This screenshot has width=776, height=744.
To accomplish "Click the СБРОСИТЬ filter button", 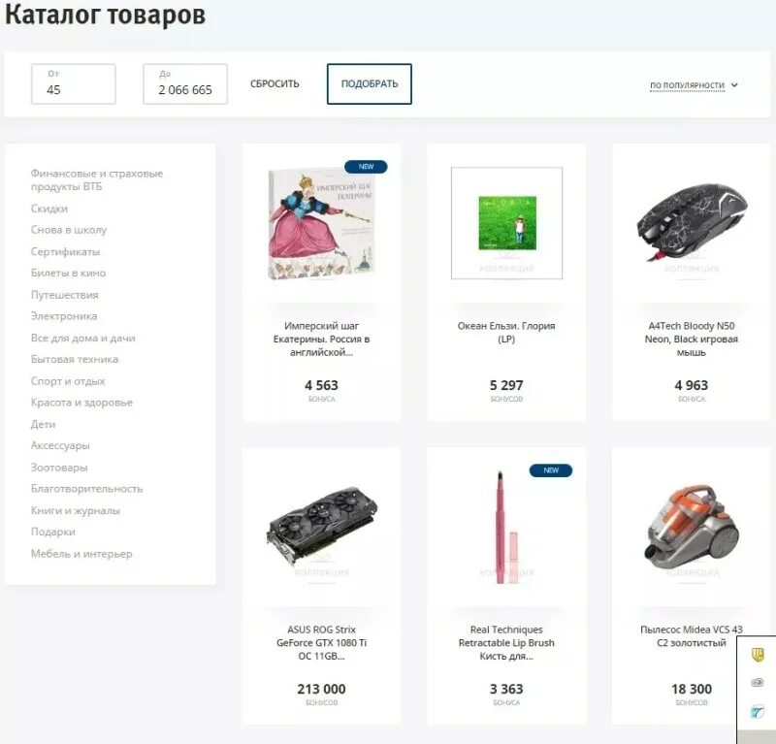I will 275,83.
